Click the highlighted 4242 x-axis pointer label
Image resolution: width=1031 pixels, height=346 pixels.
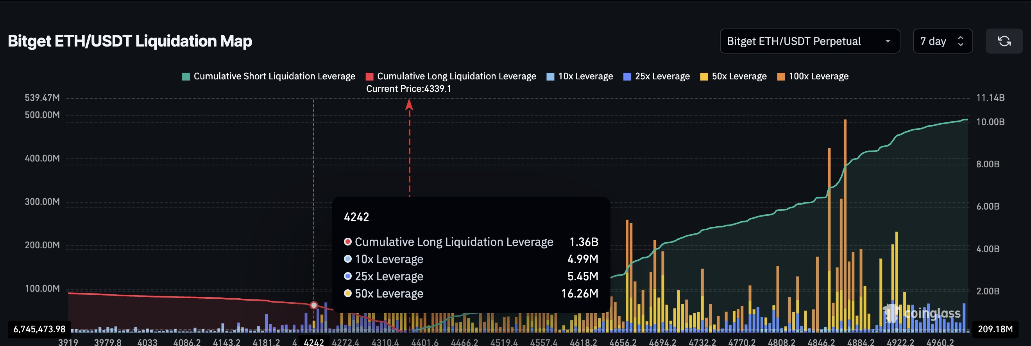pos(314,342)
